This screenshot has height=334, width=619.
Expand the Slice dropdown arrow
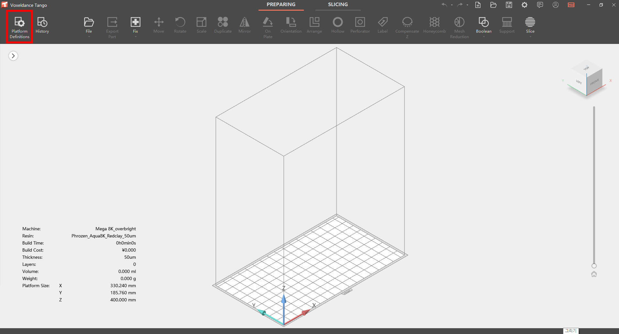point(530,37)
